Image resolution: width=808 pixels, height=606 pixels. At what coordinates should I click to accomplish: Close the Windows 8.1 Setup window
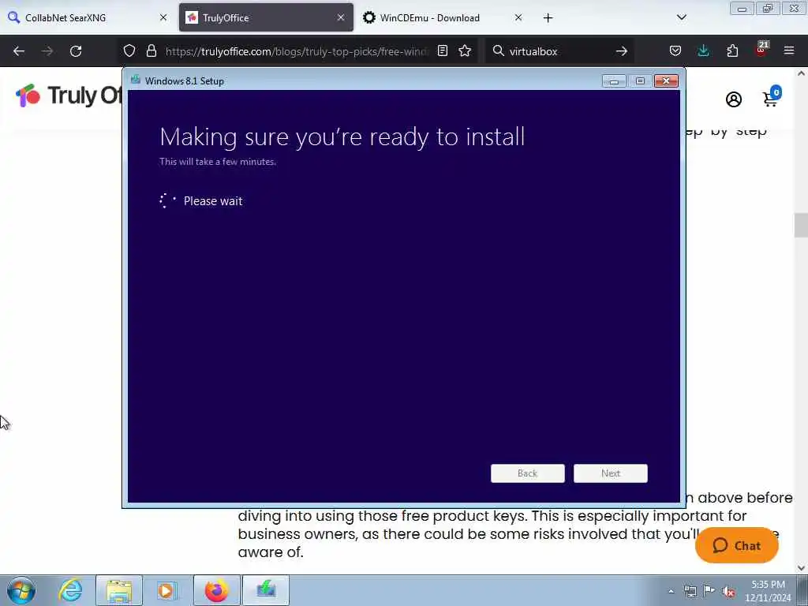666,81
